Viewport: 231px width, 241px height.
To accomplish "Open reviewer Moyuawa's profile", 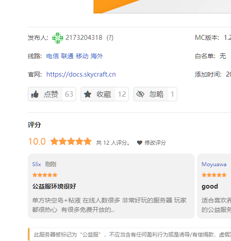I will (214, 164).
